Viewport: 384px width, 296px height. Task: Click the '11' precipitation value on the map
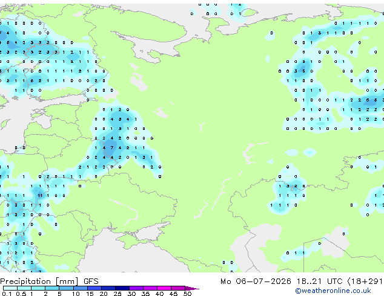[x=40, y=195]
